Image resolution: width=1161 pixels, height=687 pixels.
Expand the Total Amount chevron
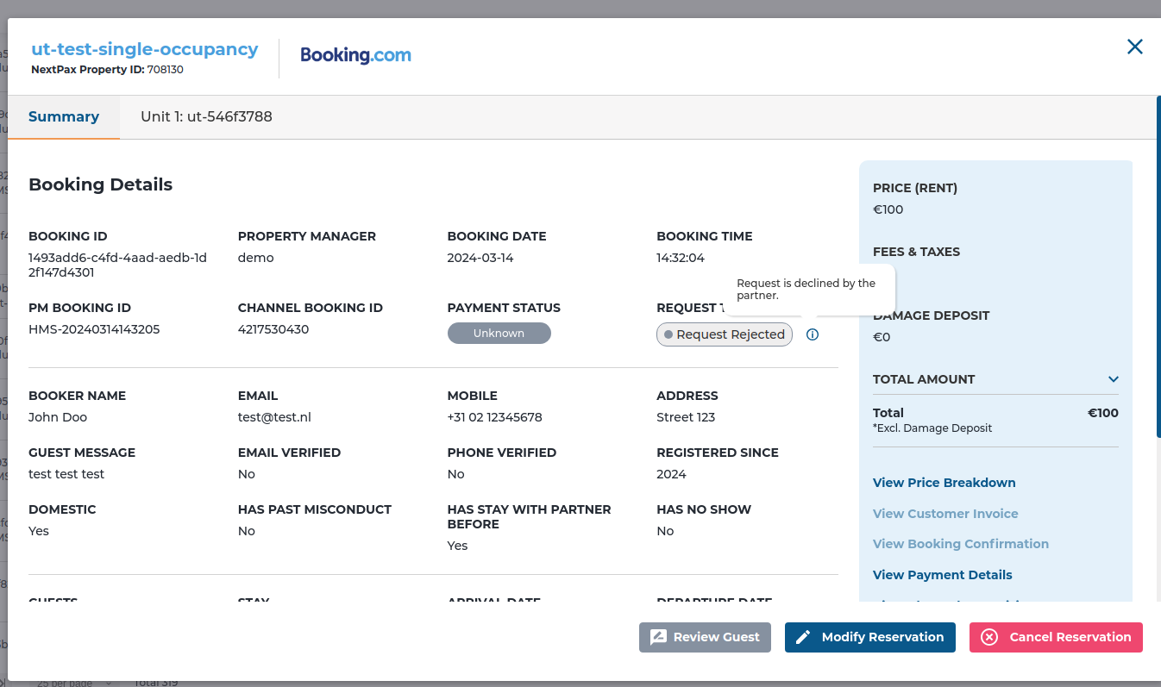(1114, 379)
